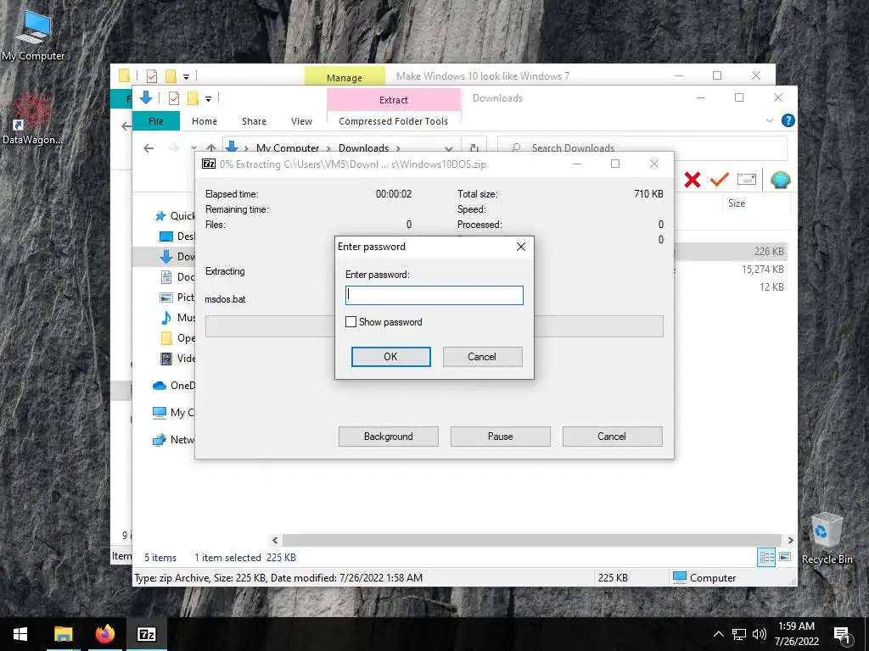Pause the extraction
Viewport: 869px width, 651px height.
(501, 437)
